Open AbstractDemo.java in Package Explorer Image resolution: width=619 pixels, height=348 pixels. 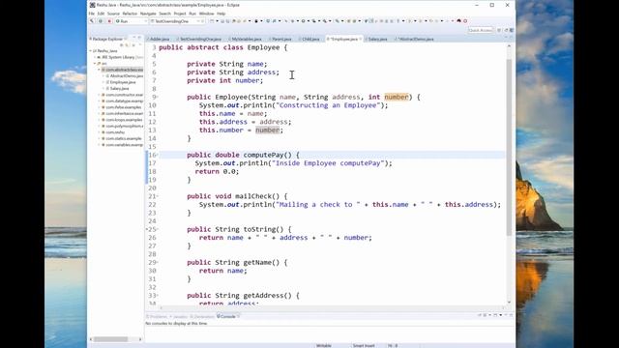click(126, 75)
